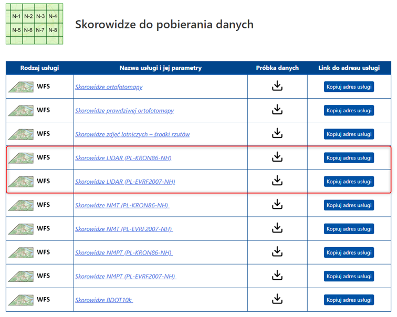Download sample for Skorowidze NMPT PL-KRON86-NH
397x317 pixels.
[277, 251]
